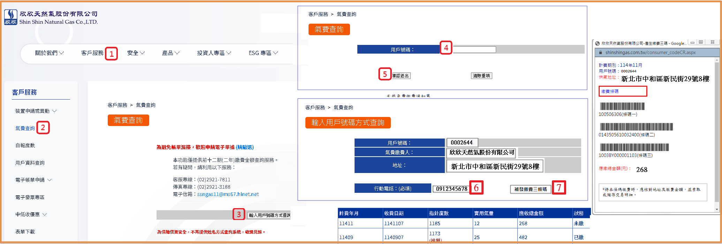Click the third barcode labeled 條碼三
The width and height of the screenshot is (722, 244).
click(634, 147)
